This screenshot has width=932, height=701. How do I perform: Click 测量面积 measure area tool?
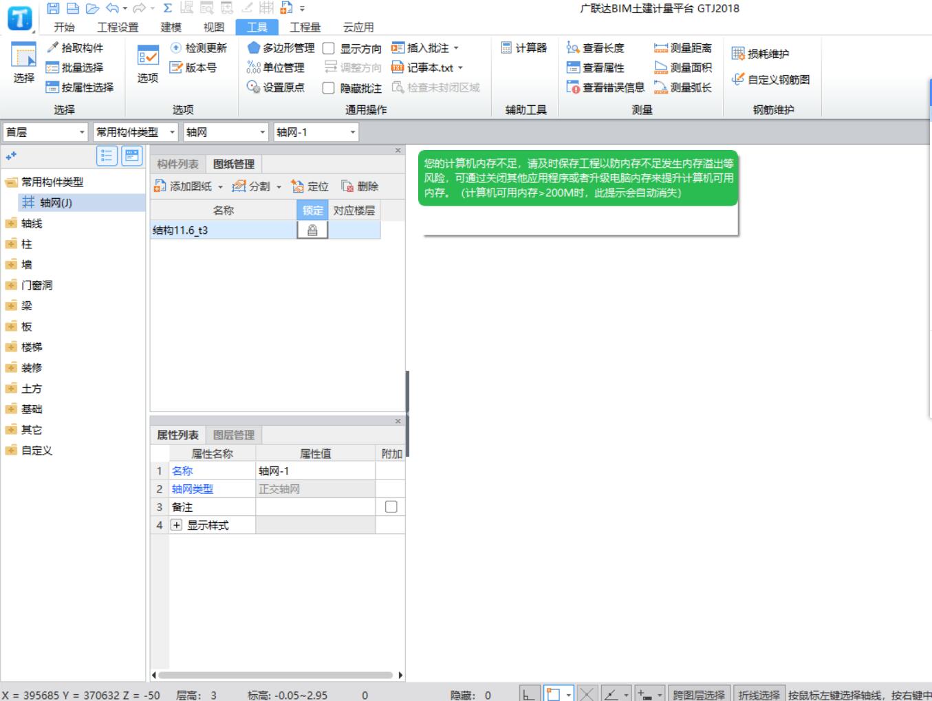683,67
